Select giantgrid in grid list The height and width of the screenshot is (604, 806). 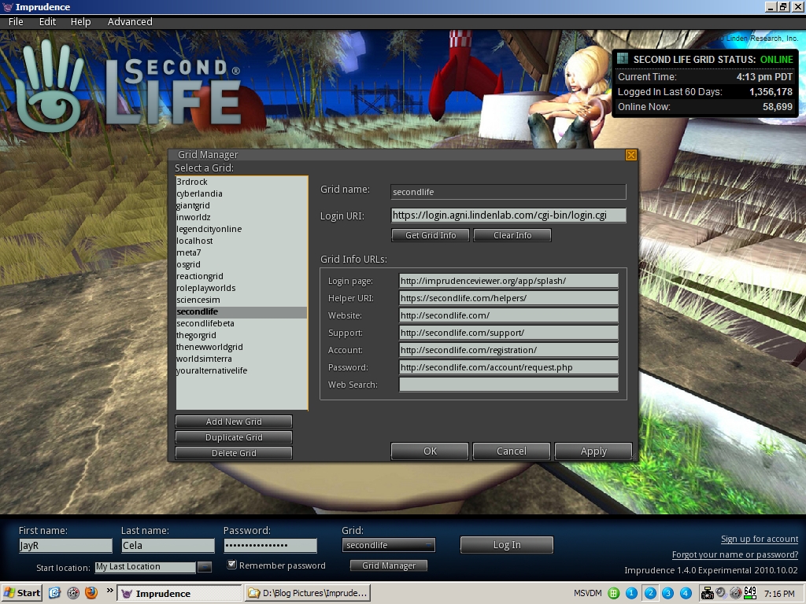pos(242,205)
